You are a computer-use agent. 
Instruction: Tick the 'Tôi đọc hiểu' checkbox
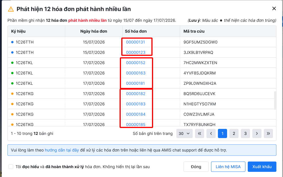click(11, 167)
